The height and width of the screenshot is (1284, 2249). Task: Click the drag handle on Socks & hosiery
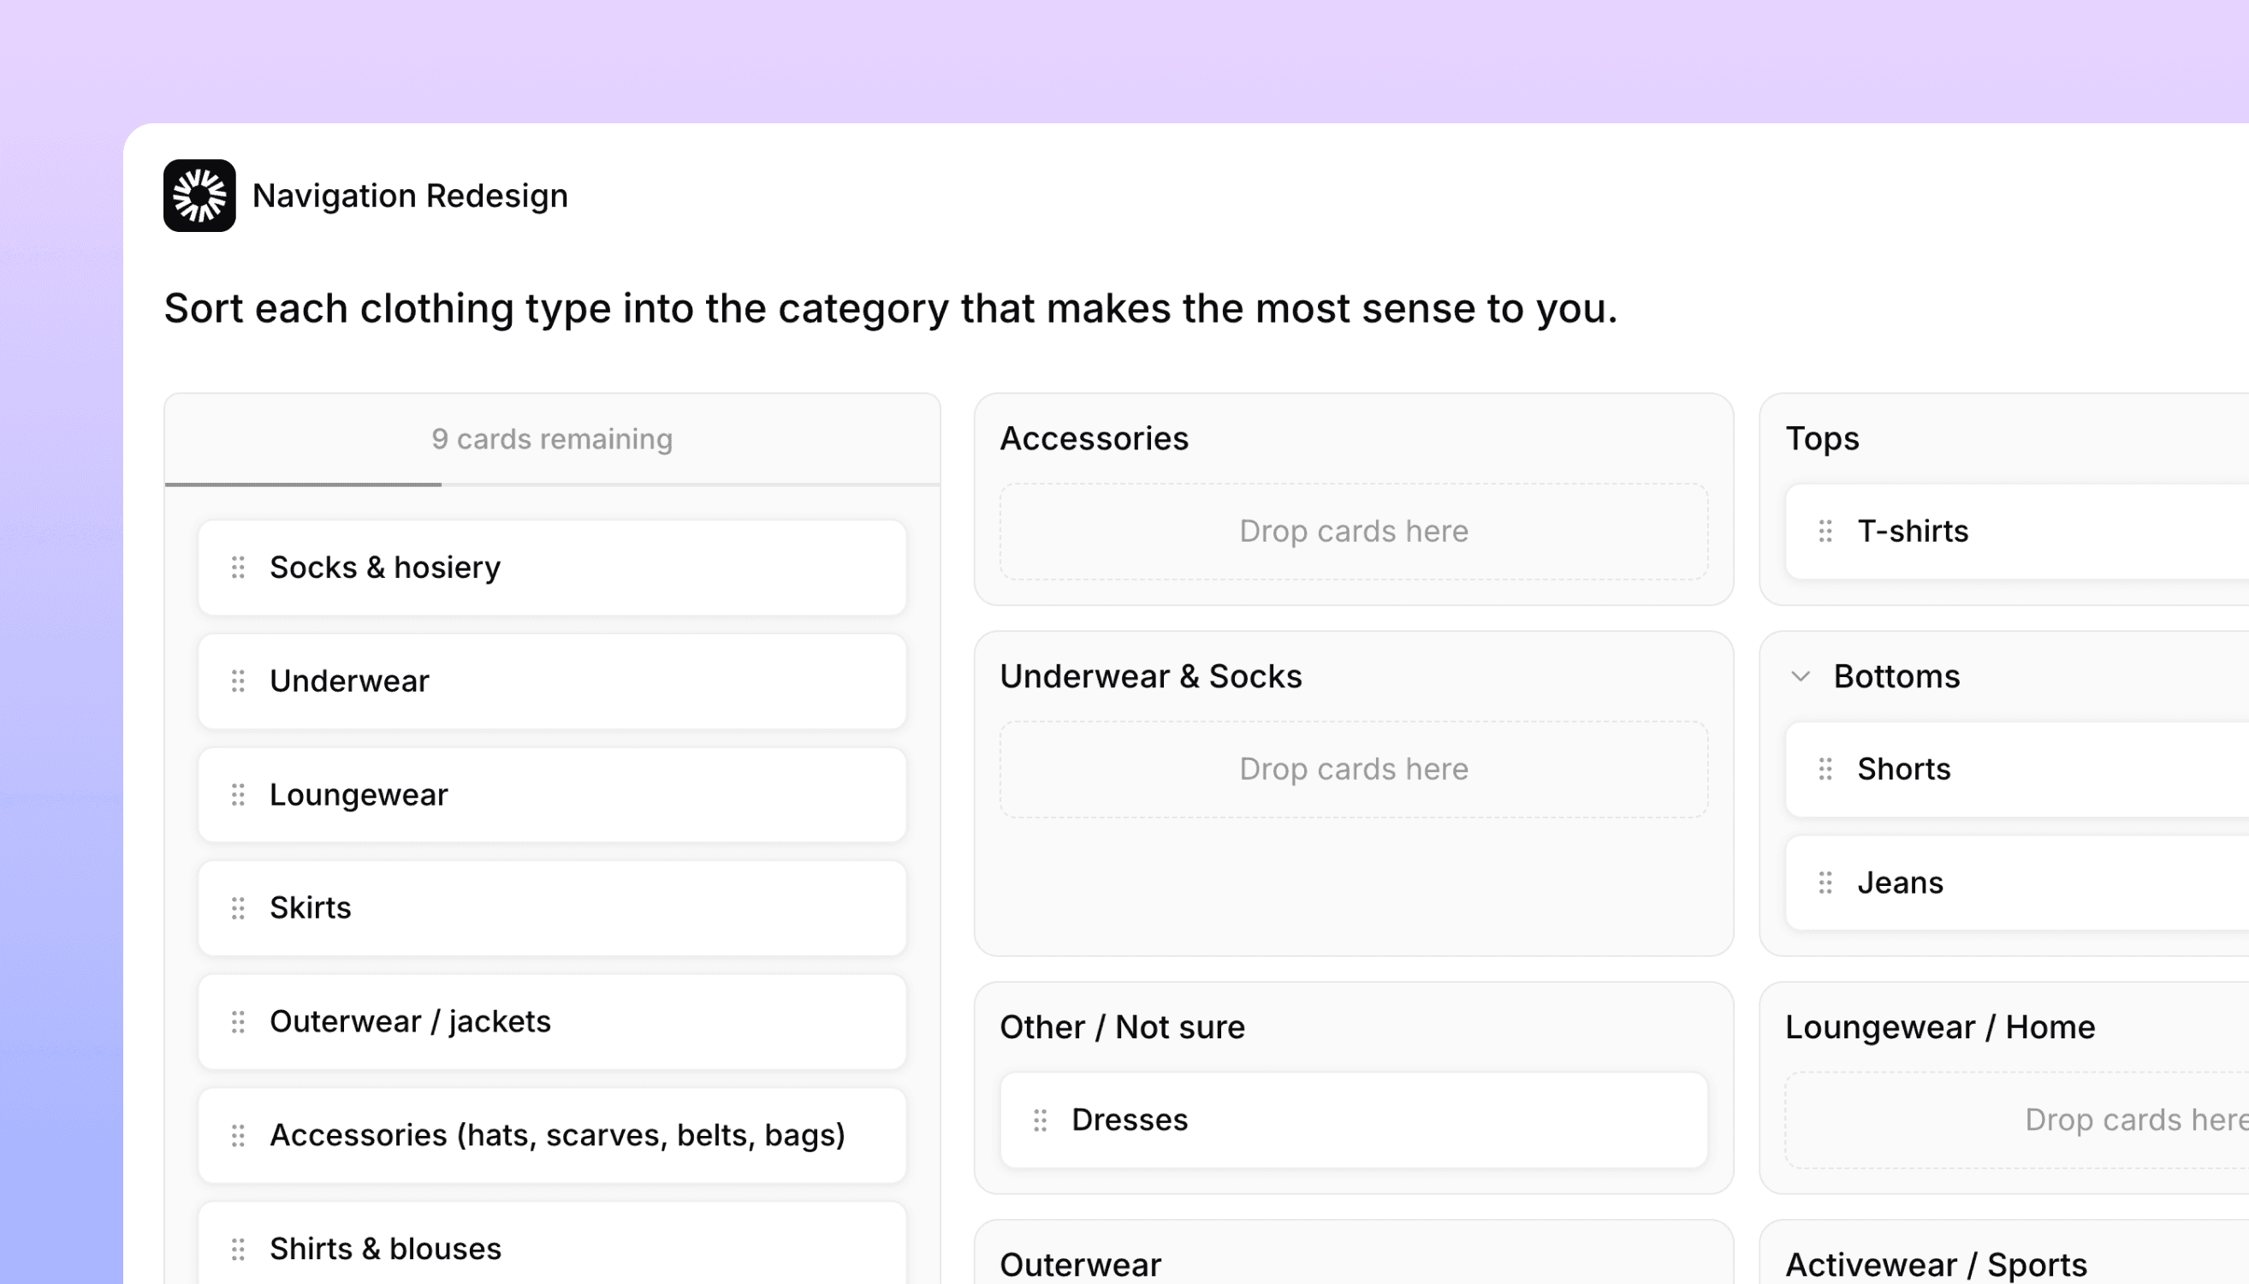(236, 567)
